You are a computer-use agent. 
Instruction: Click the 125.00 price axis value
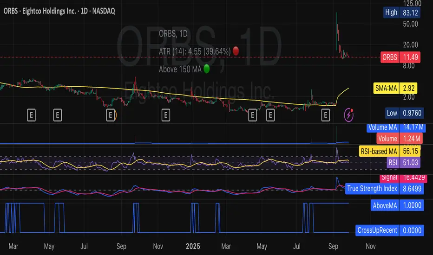pos(412,4)
